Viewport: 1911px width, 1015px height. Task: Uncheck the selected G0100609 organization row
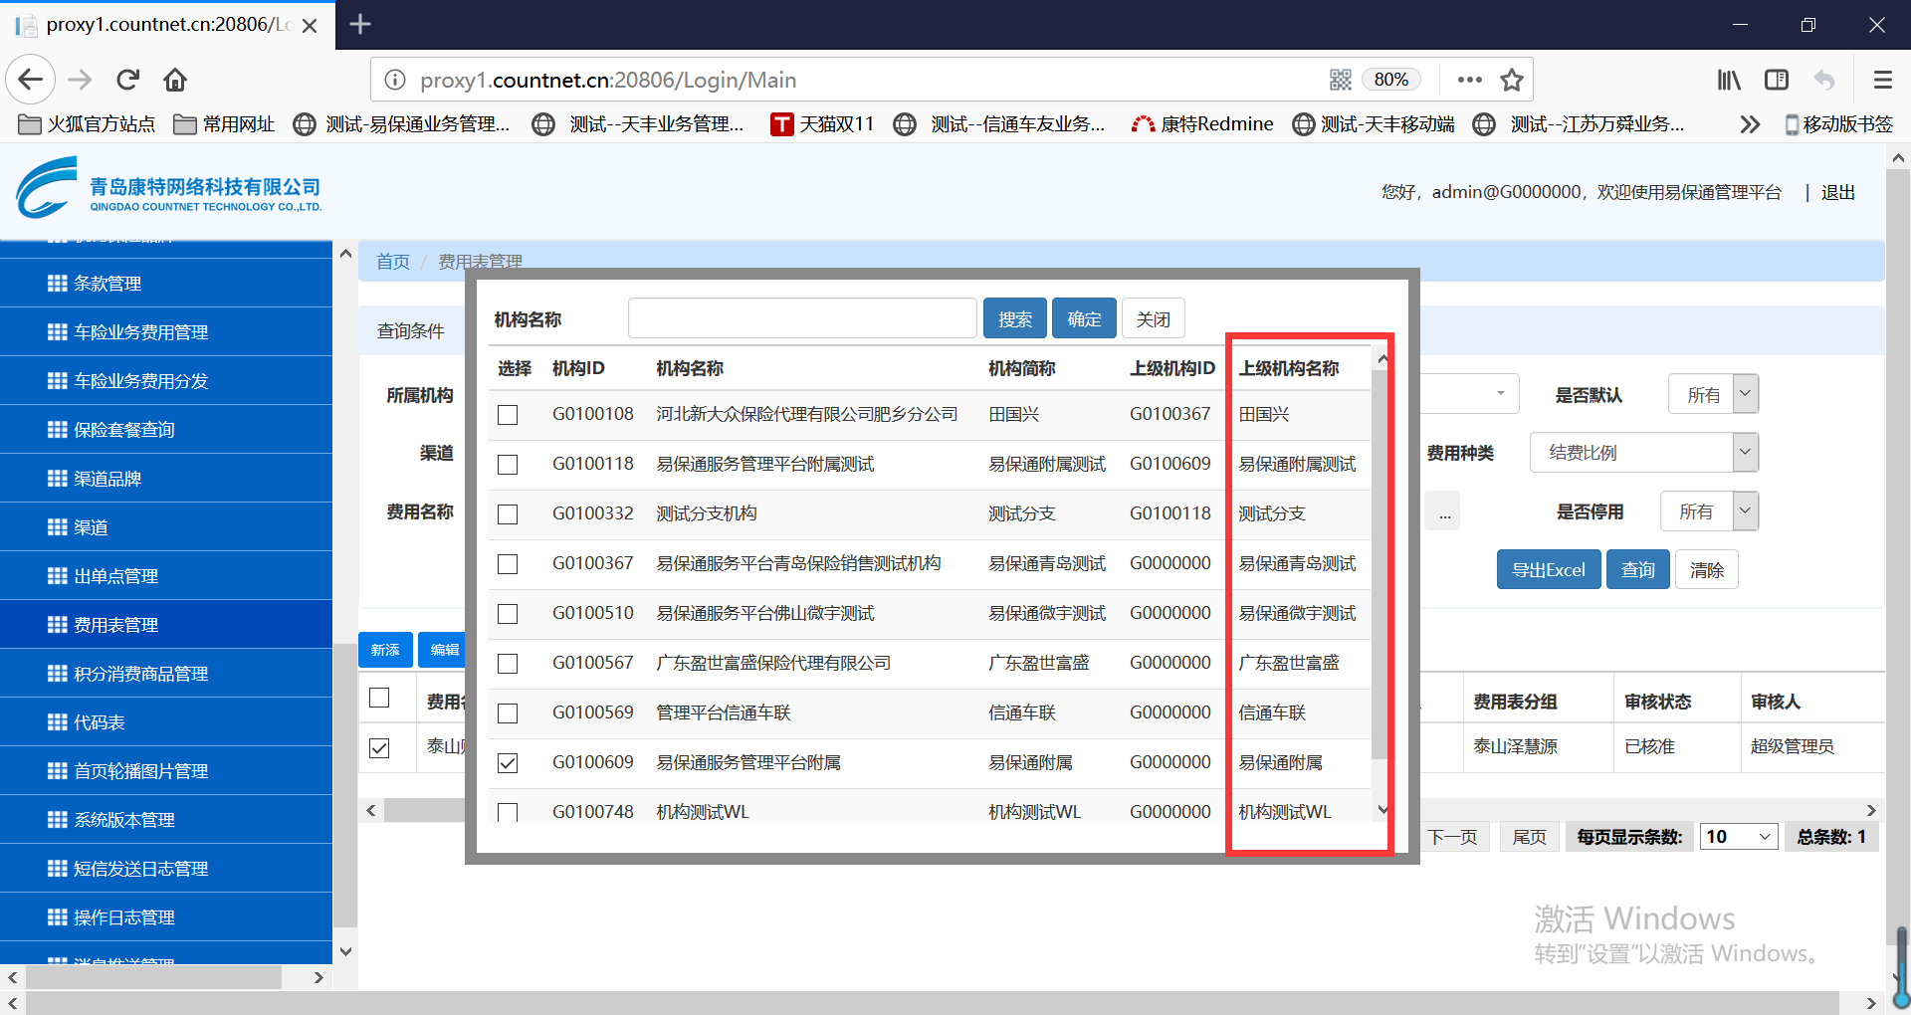click(508, 763)
